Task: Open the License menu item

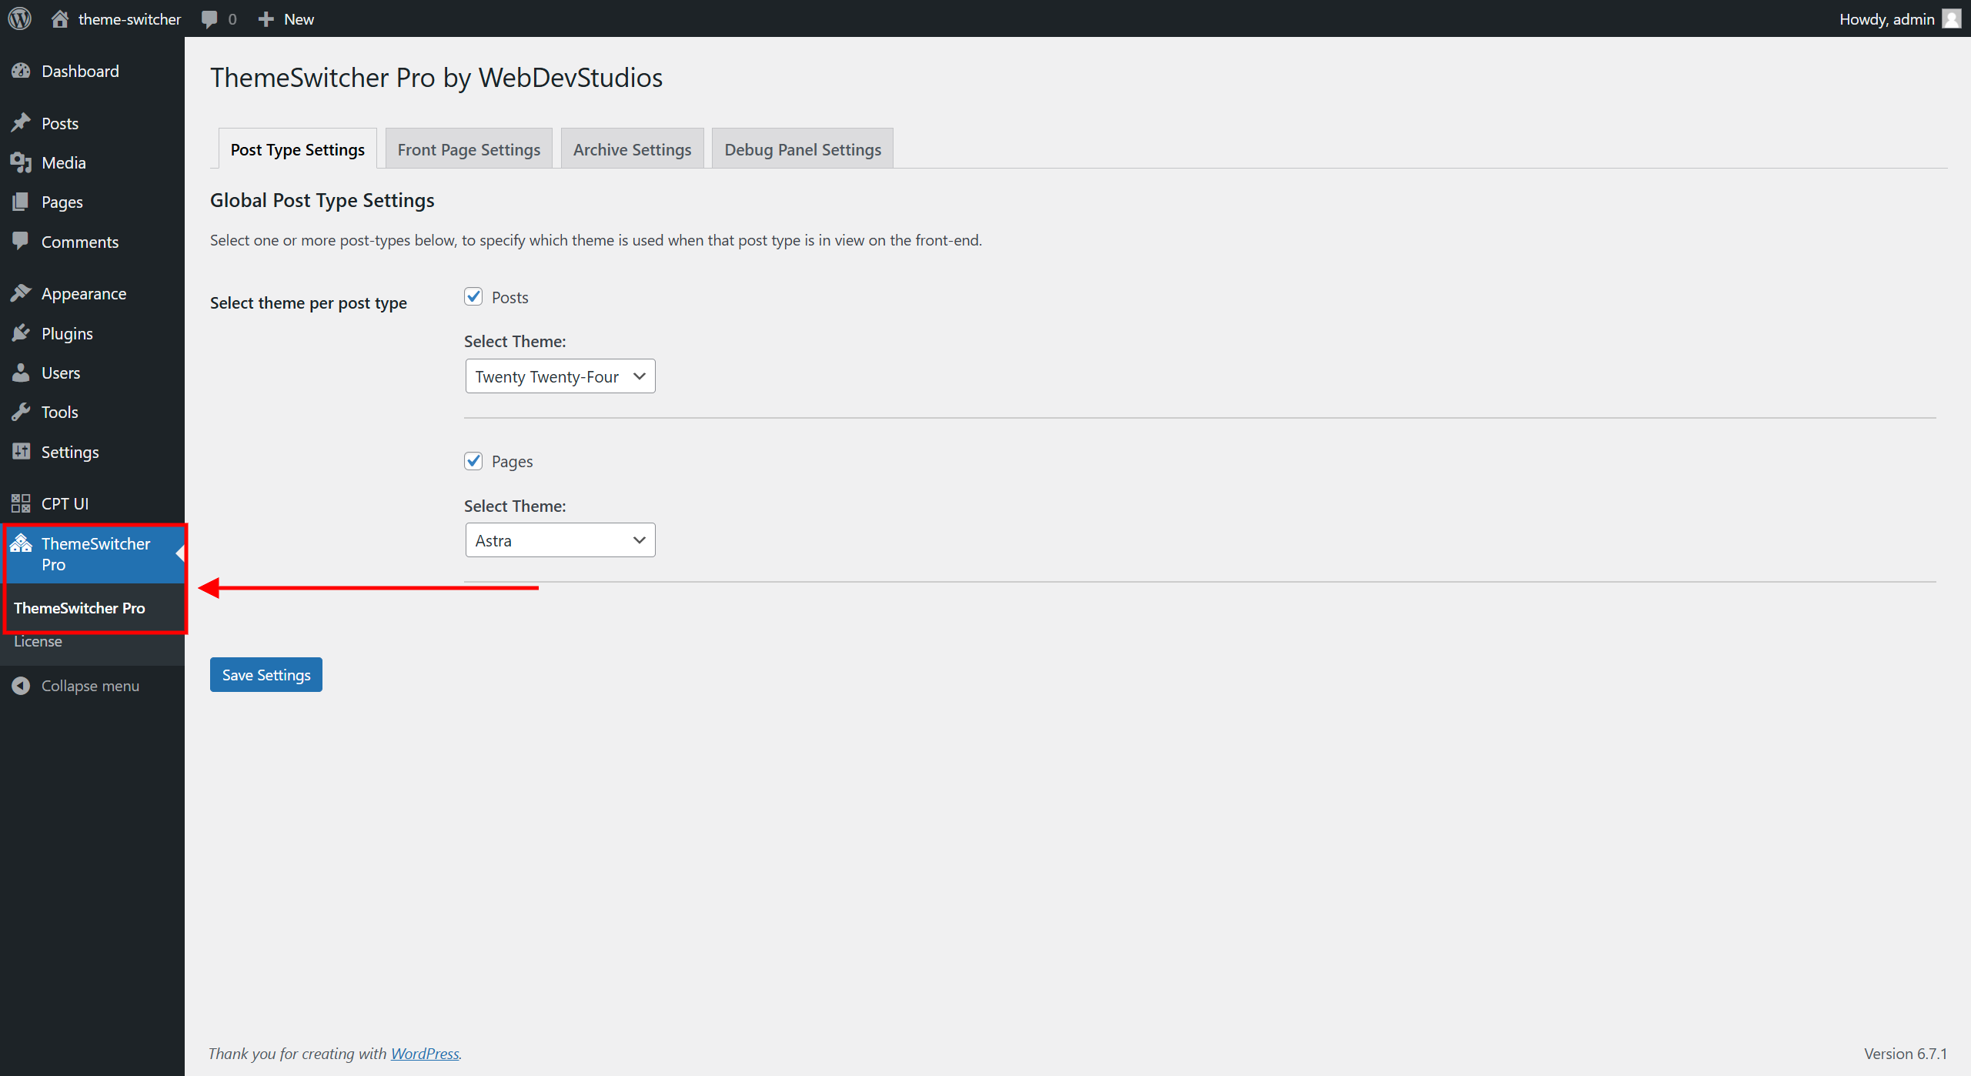Action: (37, 640)
